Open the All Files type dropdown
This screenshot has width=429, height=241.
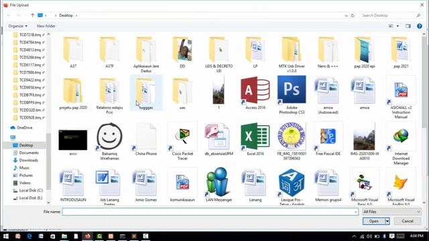click(391, 212)
